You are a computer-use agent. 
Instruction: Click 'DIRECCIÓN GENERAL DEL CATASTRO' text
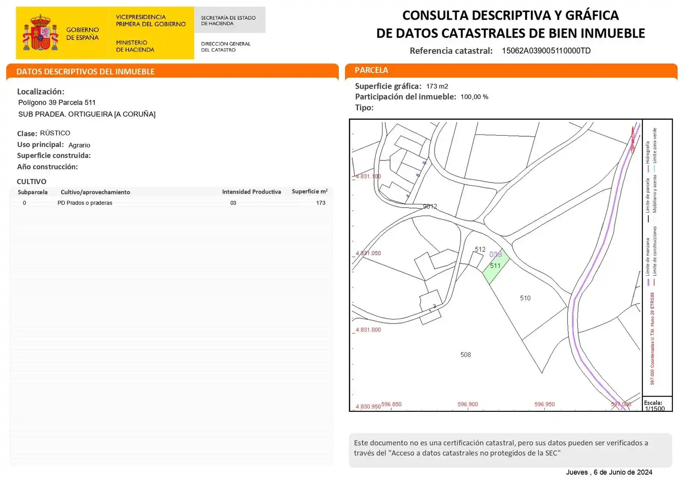pos(225,47)
